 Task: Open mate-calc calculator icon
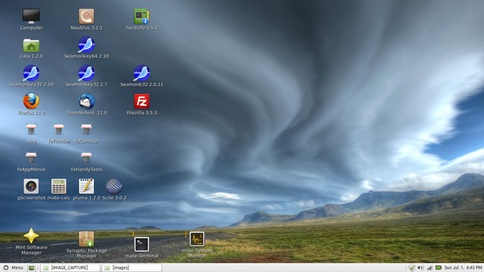click(x=59, y=186)
